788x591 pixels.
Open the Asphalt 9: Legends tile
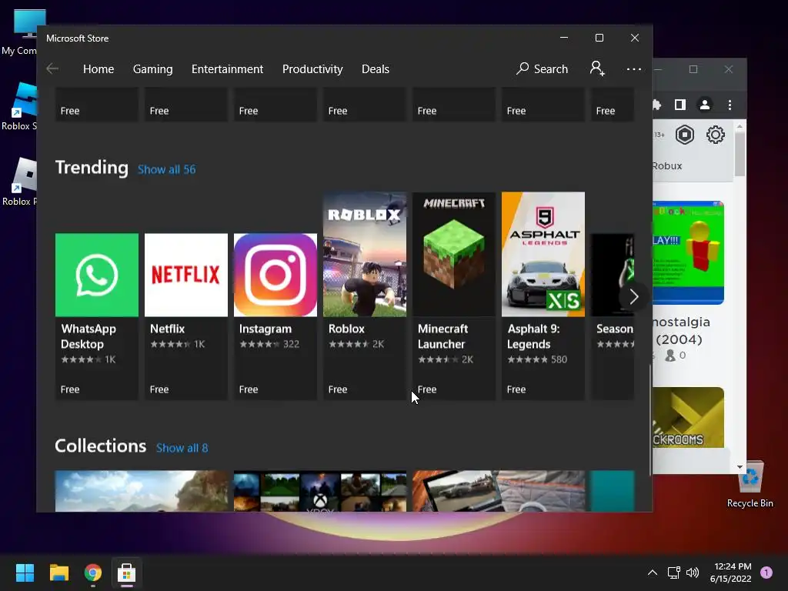[x=543, y=295]
